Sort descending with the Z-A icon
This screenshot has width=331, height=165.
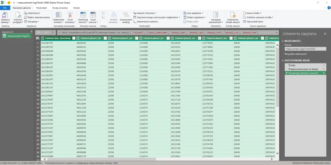coord(103,17)
